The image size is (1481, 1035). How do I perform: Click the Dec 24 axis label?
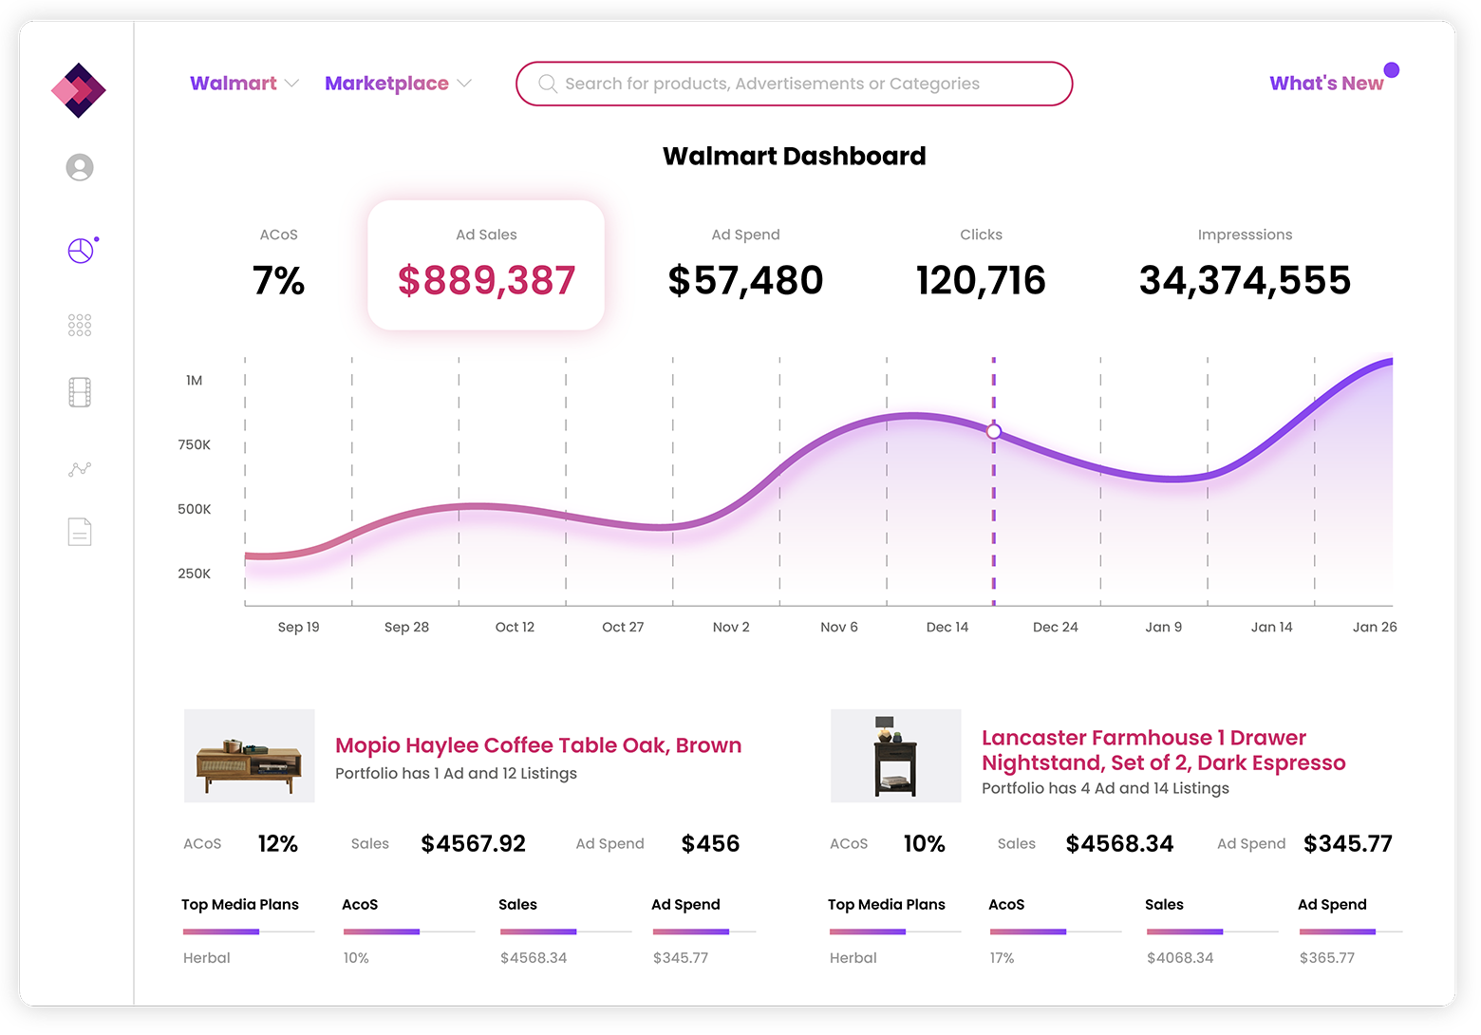[x=1056, y=627]
